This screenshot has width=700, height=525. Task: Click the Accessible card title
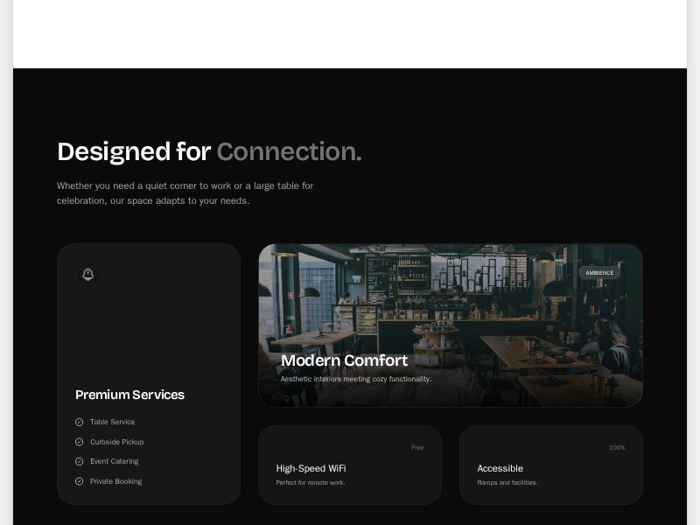tap(500, 468)
